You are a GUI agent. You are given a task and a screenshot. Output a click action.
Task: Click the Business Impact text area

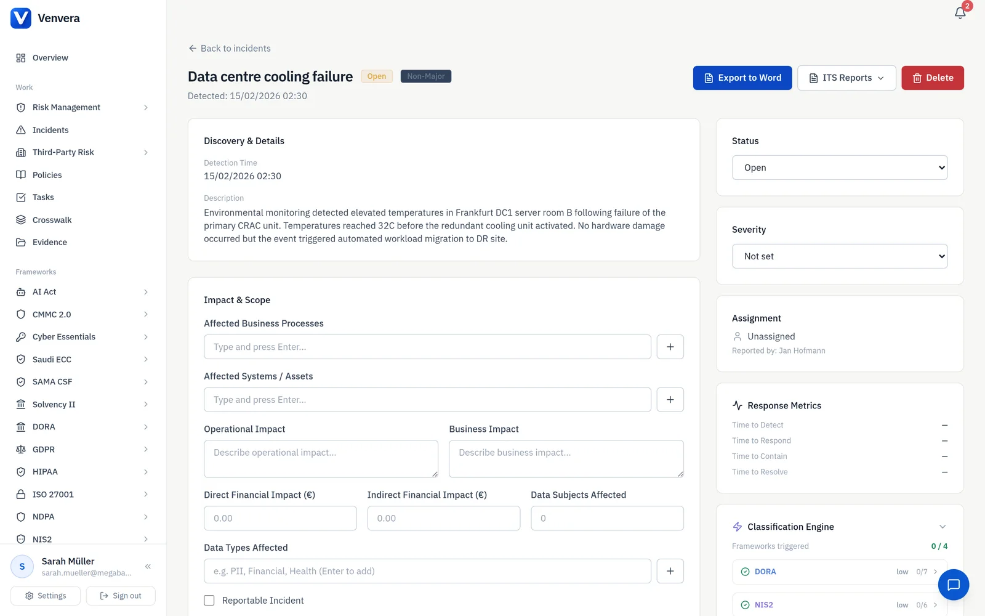click(x=566, y=459)
